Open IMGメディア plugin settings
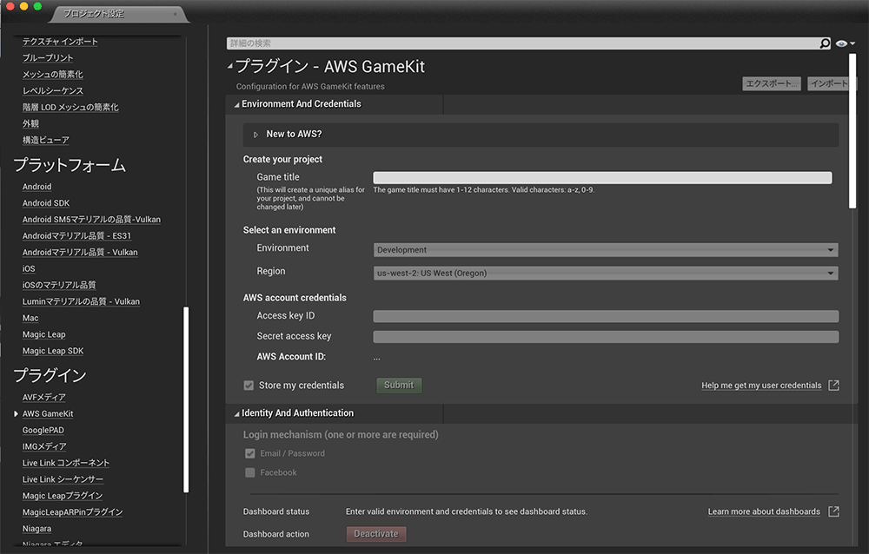The width and height of the screenshot is (869, 554). point(44,446)
